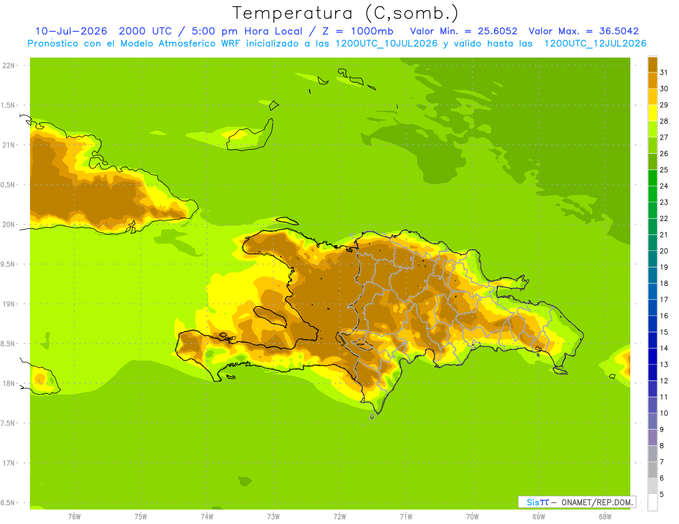Click the legend value label "20"
Screen dimensions: 679x524
click(664, 251)
